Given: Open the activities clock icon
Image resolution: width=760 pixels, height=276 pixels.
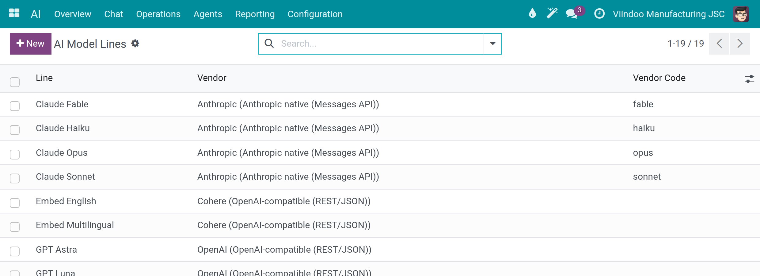Looking at the screenshot, I should [x=599, y=14].
